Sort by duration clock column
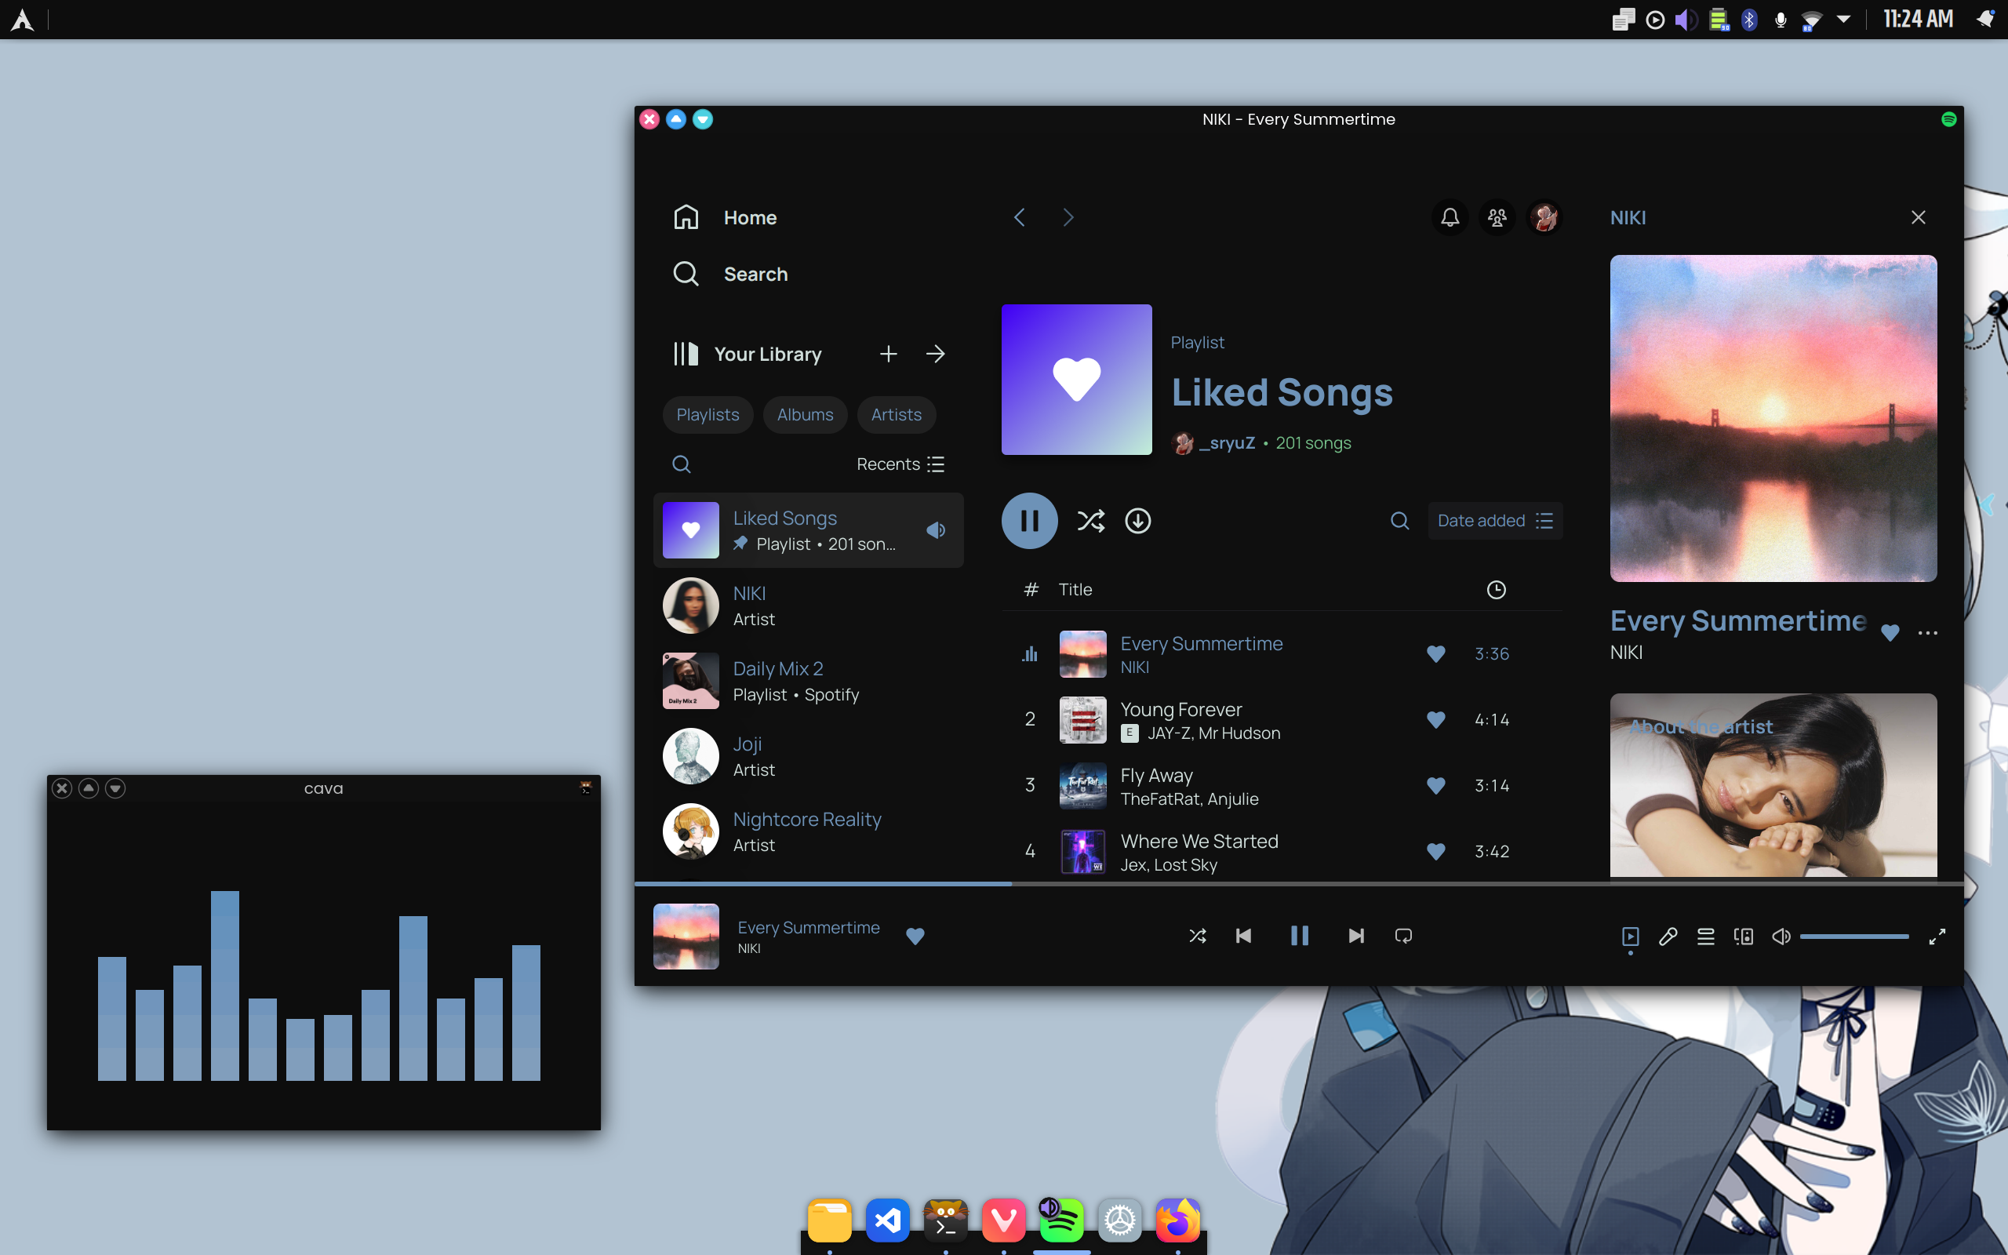The image size is (2008, 1255). coord(1496,589)
